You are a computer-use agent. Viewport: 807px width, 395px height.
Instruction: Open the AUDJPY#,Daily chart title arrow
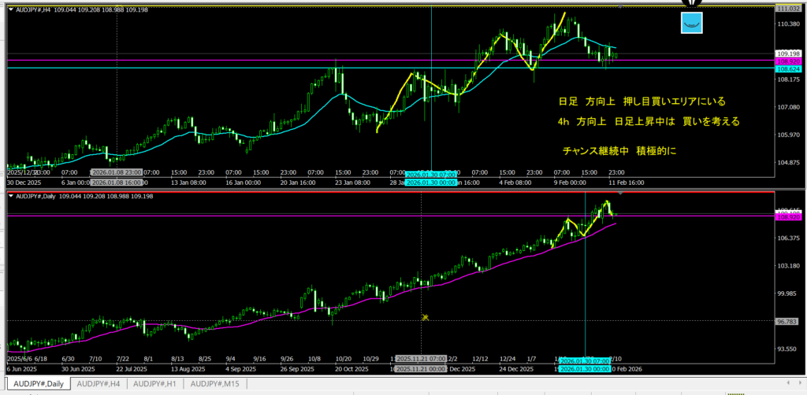tap(10, 196)
